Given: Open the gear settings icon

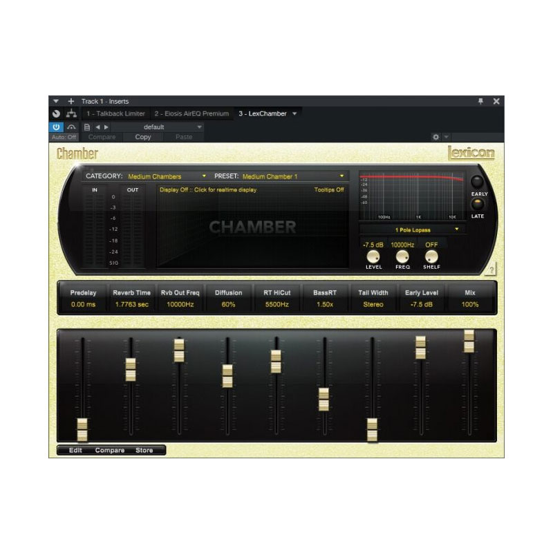Looking at the screenshot, I should pyautogui.click(x=436, y=137).
